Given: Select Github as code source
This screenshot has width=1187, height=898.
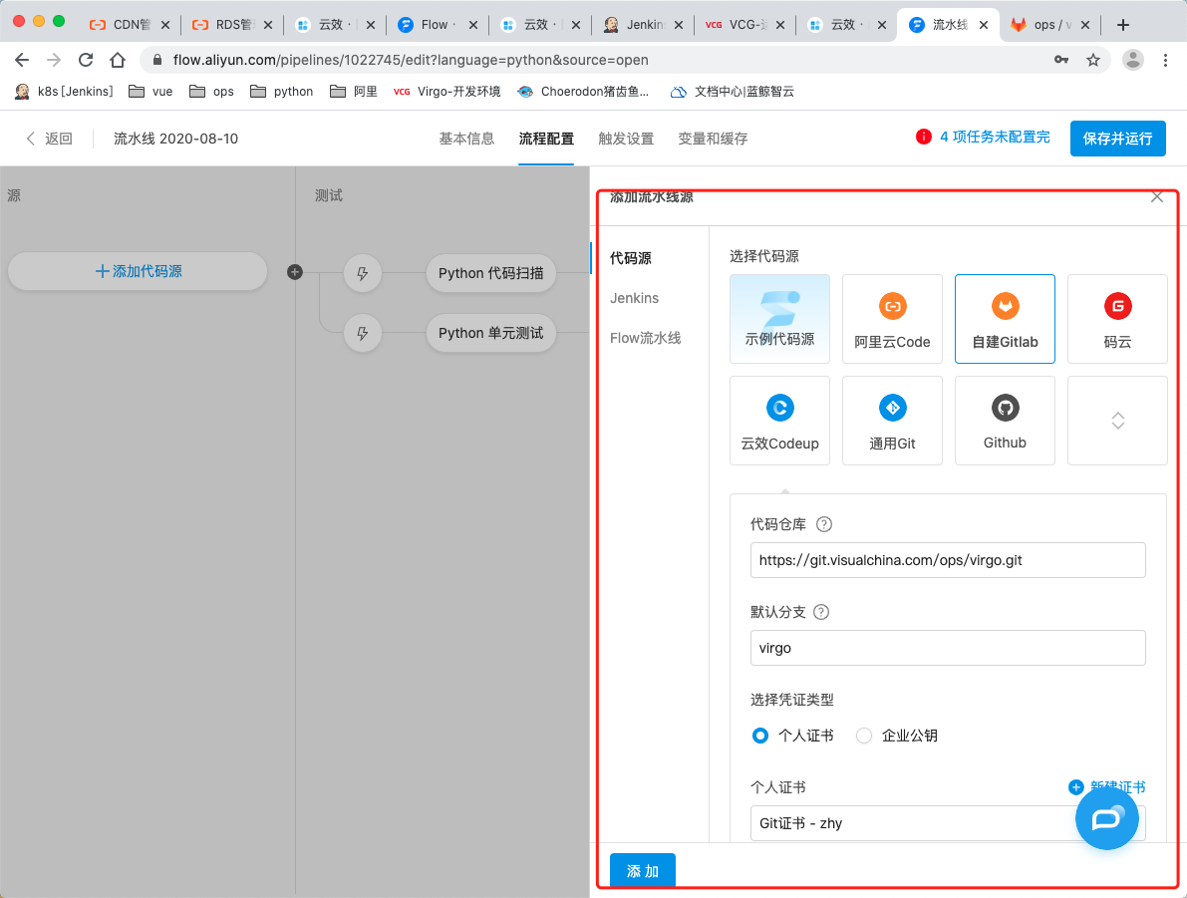Looking at the screenshot, I should point(1005,421).
